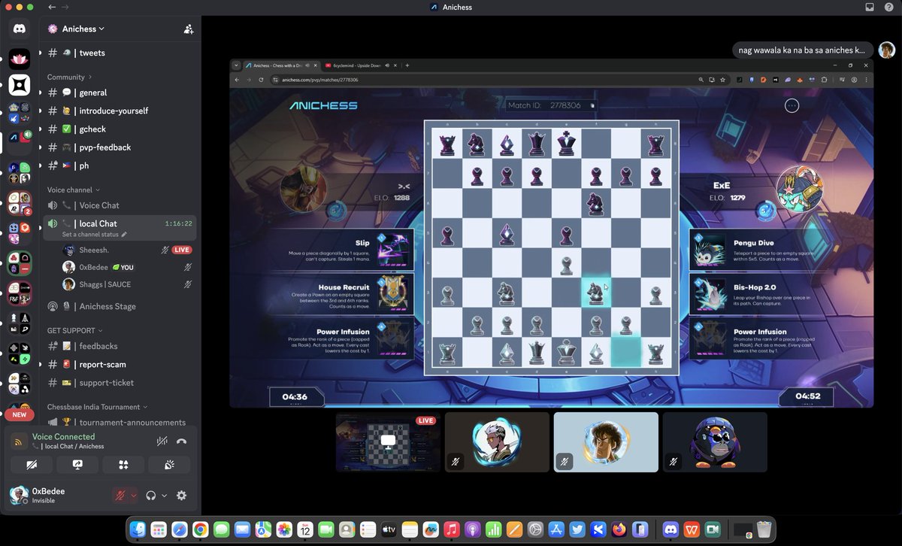Open the report-scam channel
This screenshot has height=546, width=902.
[120, 364]
